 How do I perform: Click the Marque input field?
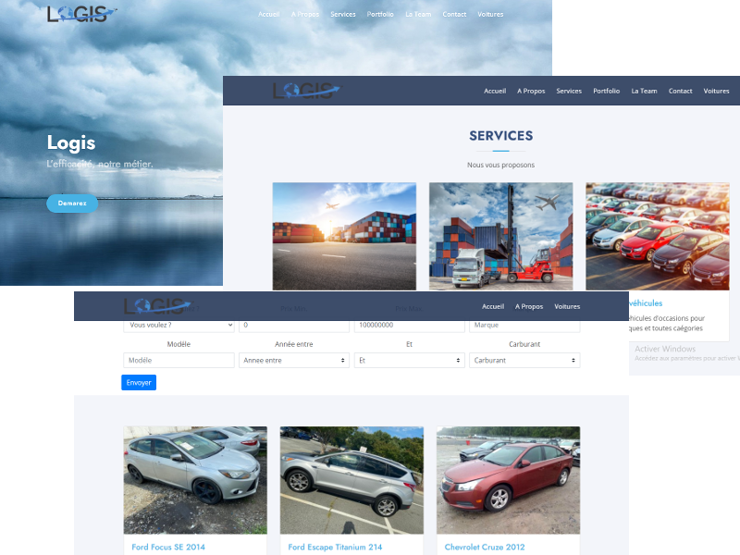point(524,326)
